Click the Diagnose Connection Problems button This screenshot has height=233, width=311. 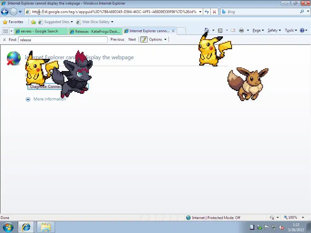click(x=58, y=86)
